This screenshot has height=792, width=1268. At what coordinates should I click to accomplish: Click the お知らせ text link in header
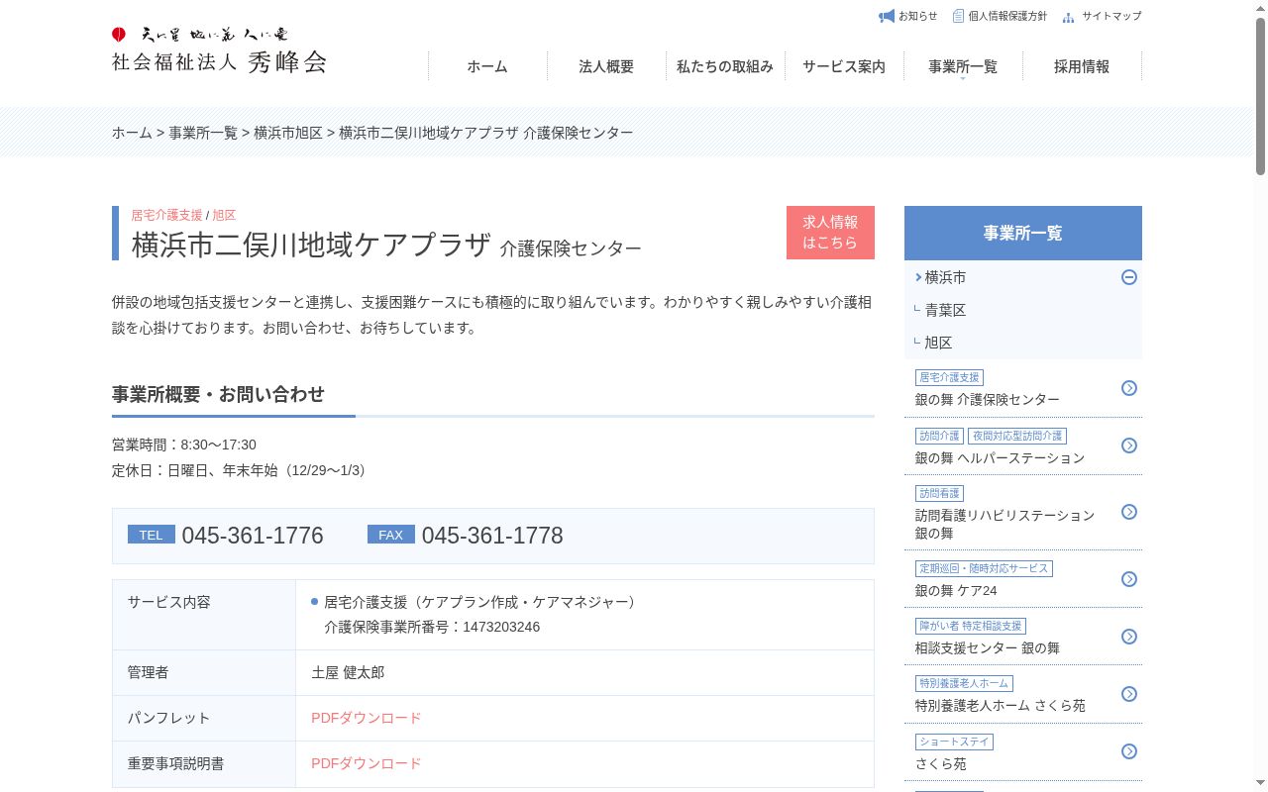point(917,16)
